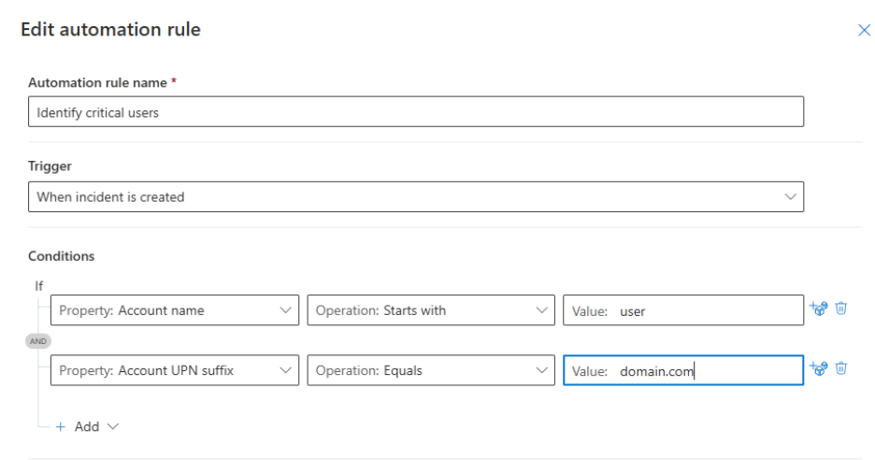Open the Trigger dropdown
The image size is (875, 460).
415,197
